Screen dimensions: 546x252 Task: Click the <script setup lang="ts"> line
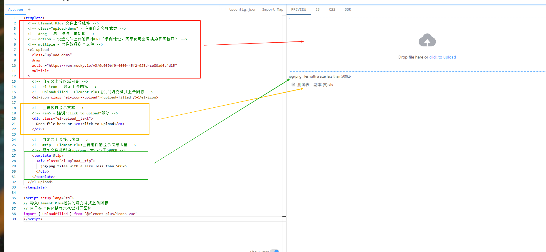[x=49, y=198]
